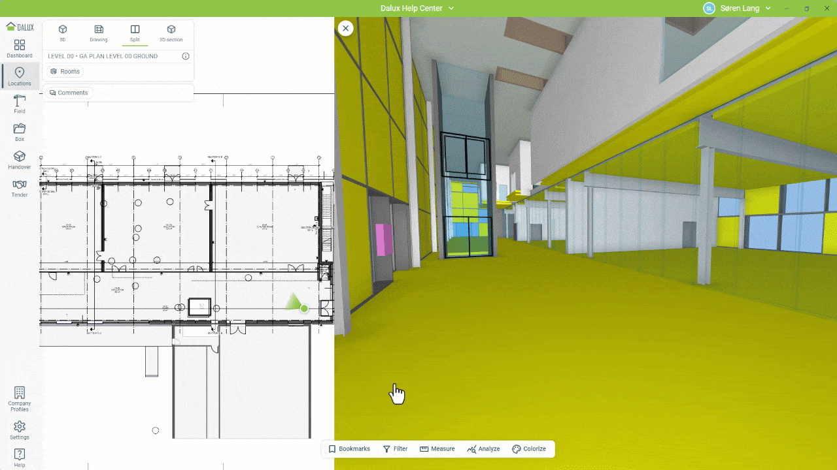Open the Handover module

coord(20,161)
